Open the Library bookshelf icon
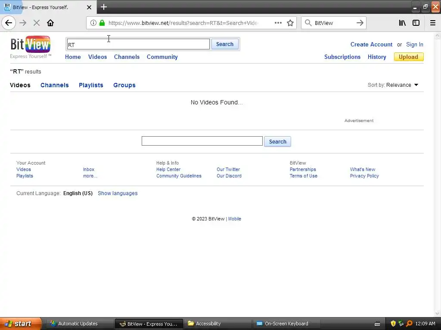 402,23
